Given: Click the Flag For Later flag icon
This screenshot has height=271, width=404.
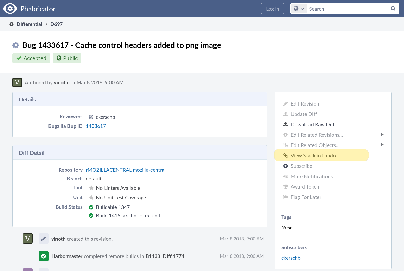Looking at the screenshot, I should click(285, 197).
